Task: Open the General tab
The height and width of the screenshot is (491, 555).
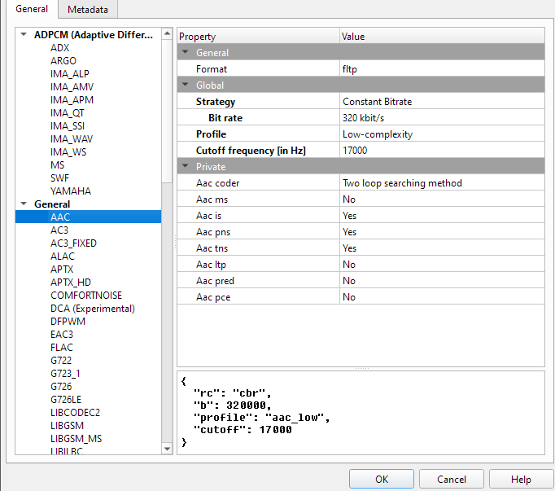Action: tap(32, 9)
